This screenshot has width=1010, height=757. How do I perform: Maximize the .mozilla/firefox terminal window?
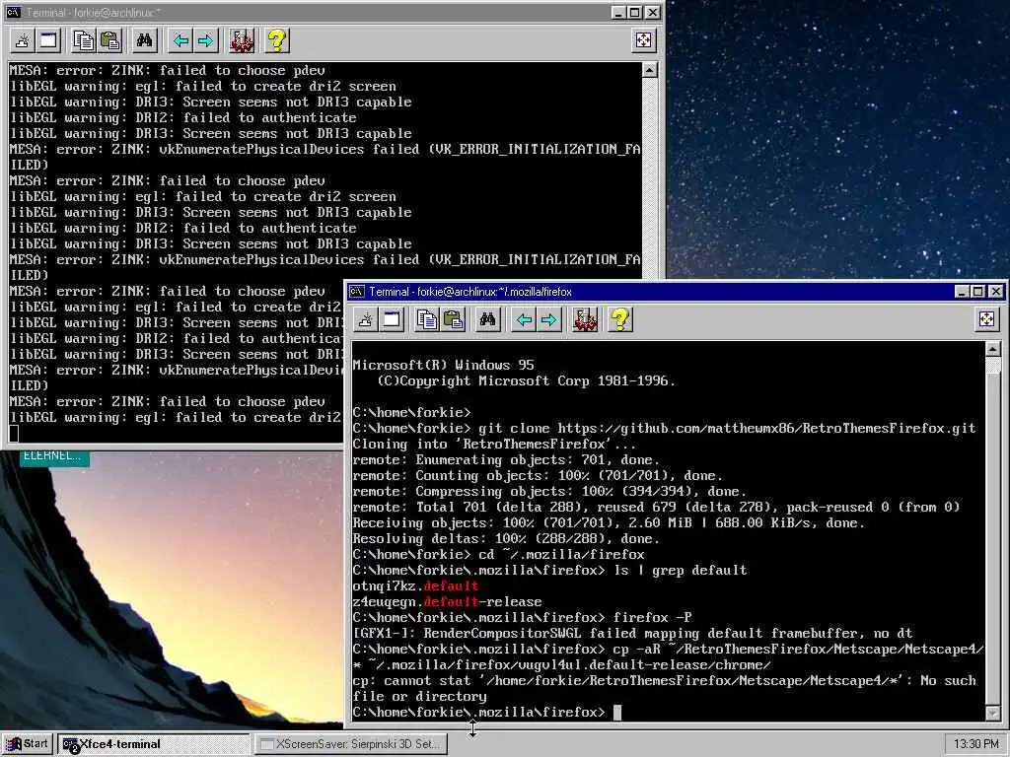(x=977, y=292)
